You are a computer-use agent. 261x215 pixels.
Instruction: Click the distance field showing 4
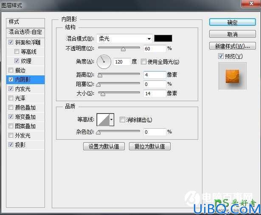pos(154,75)
